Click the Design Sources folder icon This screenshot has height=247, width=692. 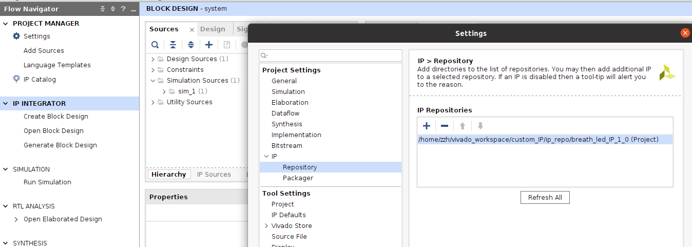click(161, 59)
